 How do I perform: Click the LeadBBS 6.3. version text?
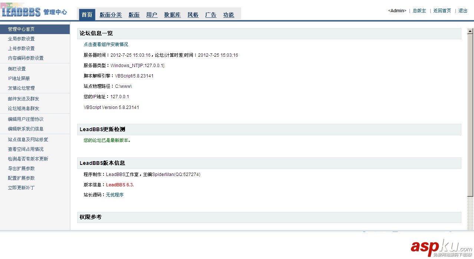click(120, 185)
